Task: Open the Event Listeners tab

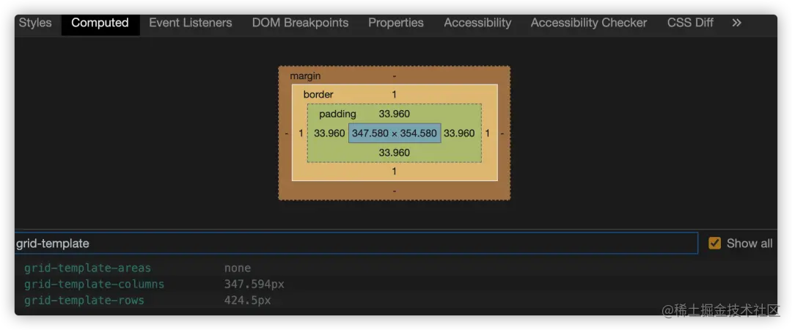Action: click(x=191, y=23)
